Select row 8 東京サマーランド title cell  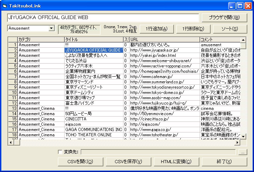pyautogui.click(x=93, y=82)
